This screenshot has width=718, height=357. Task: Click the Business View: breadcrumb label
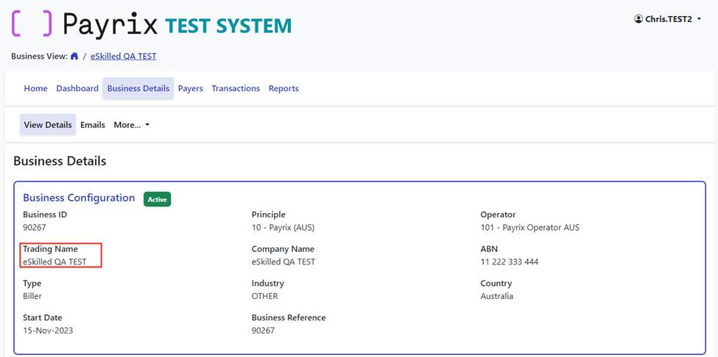39,56
